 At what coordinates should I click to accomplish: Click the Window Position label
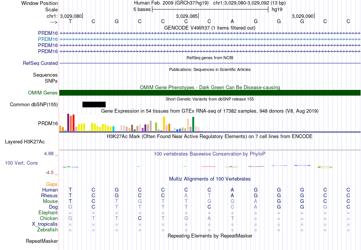tap(40, 3)
